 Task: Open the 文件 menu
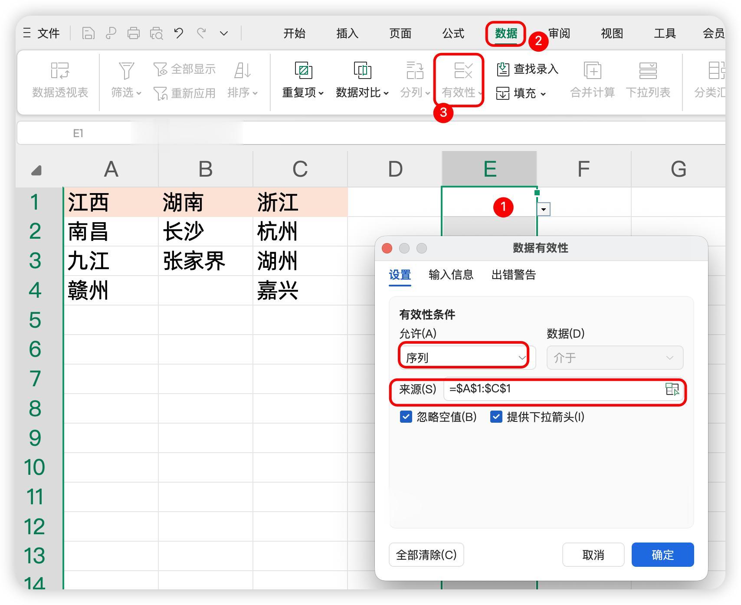point(48,33)
